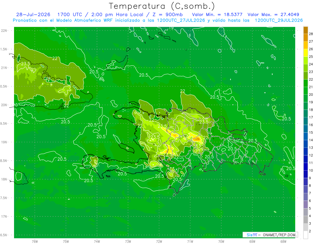Click the '70W' longitude axis label

tap(221, 242)
